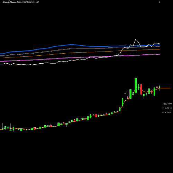Click the orange last-price line extension

(165, 88)
